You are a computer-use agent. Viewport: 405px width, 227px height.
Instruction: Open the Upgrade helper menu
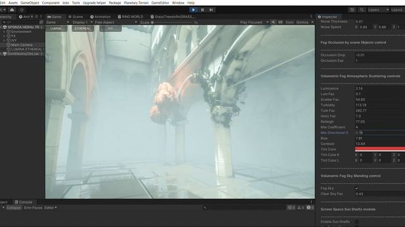click(x=94, y=3)
